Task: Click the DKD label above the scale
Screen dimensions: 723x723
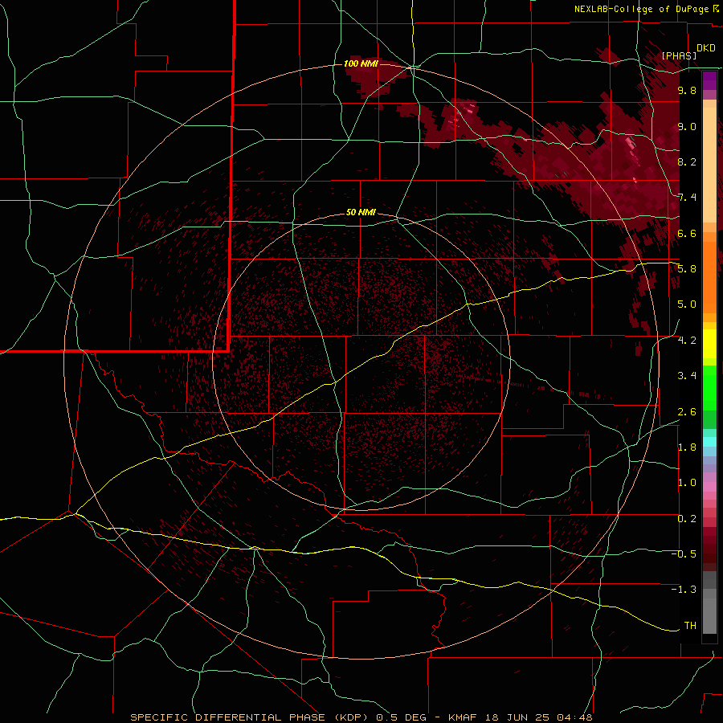Action: pyautogui.click(x=706, y=48)
